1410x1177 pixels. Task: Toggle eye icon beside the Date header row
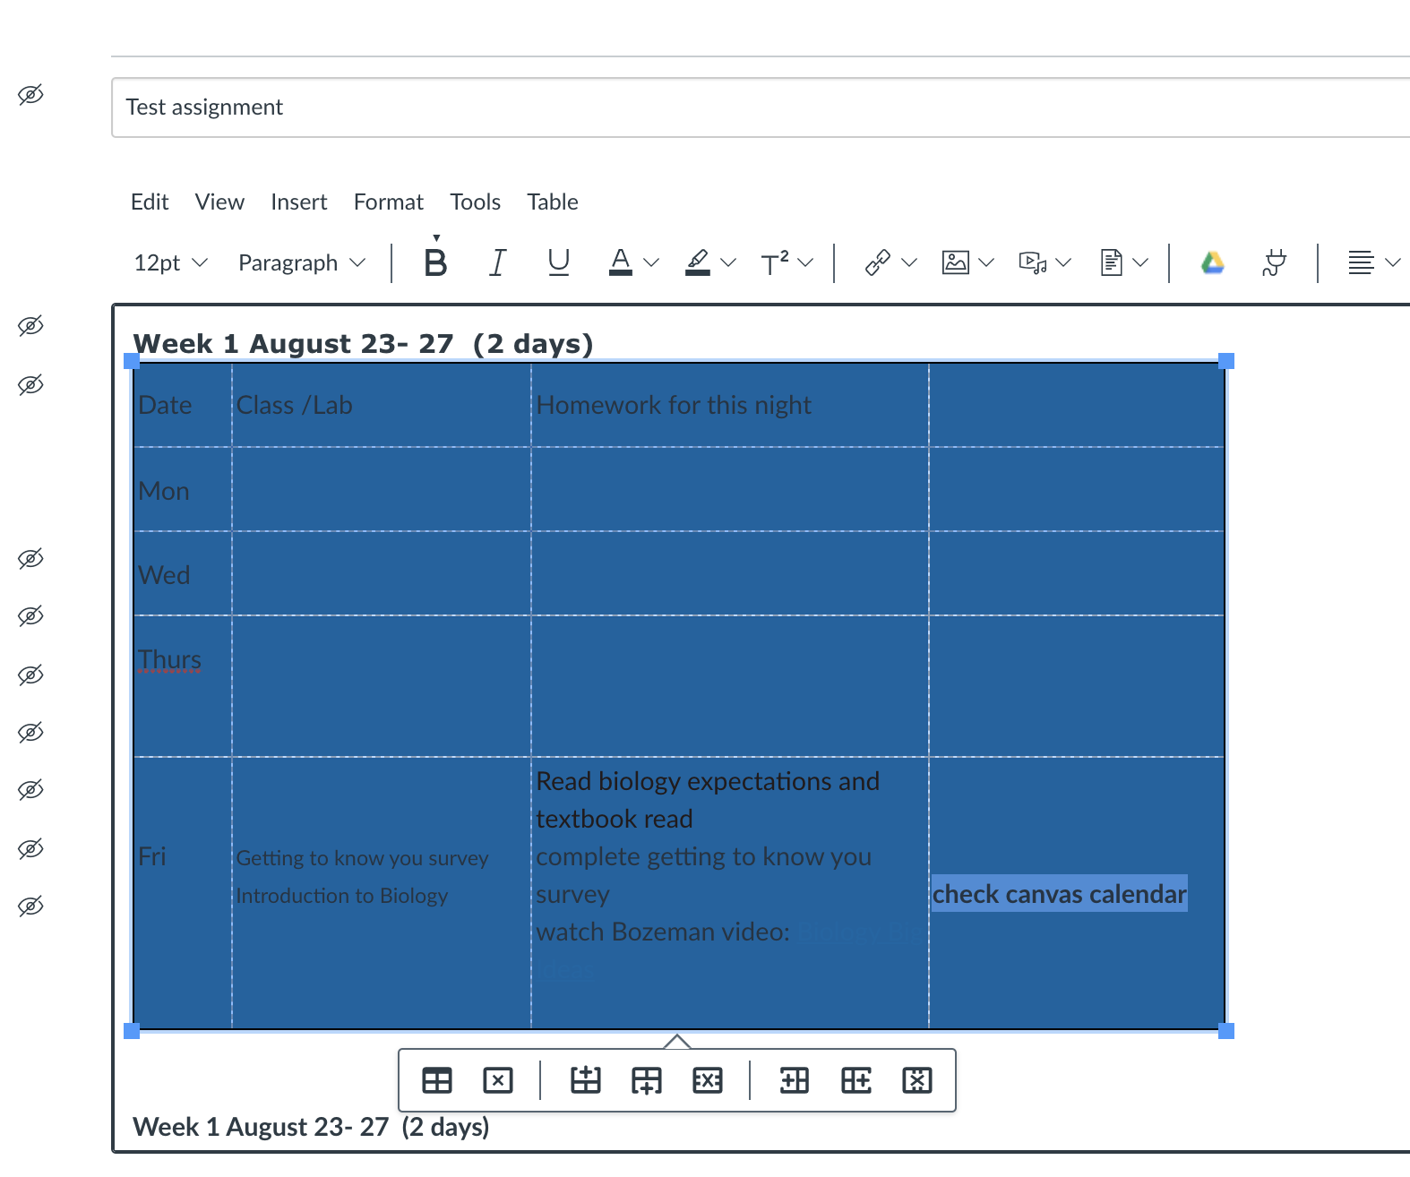pos(30,385)
